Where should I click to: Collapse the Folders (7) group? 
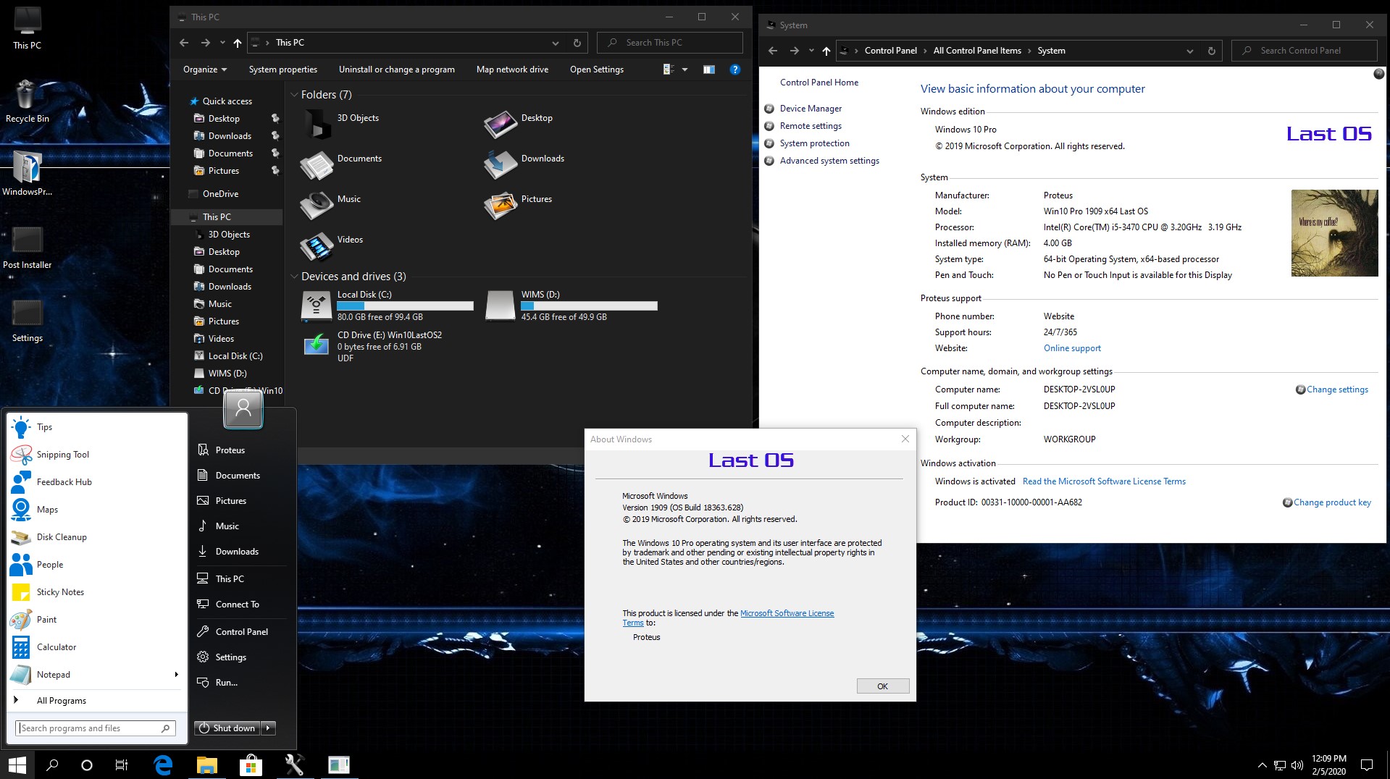point(294,95)
